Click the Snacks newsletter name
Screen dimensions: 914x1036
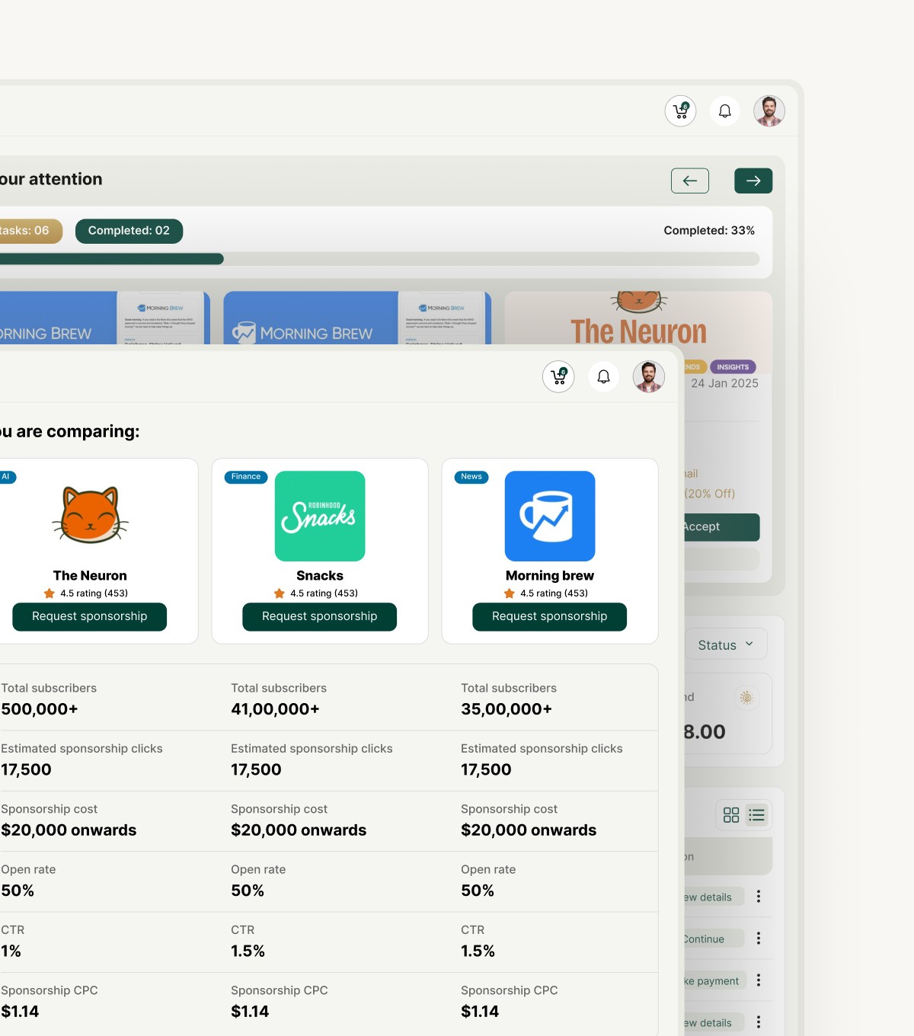click(x=320, y=576)
